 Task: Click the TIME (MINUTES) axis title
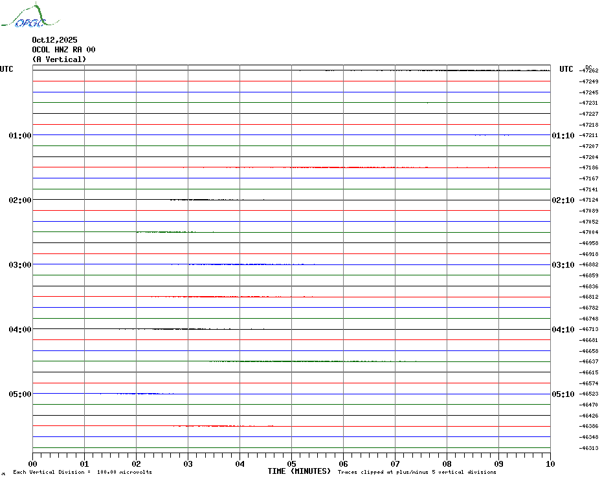click(299, 471)
